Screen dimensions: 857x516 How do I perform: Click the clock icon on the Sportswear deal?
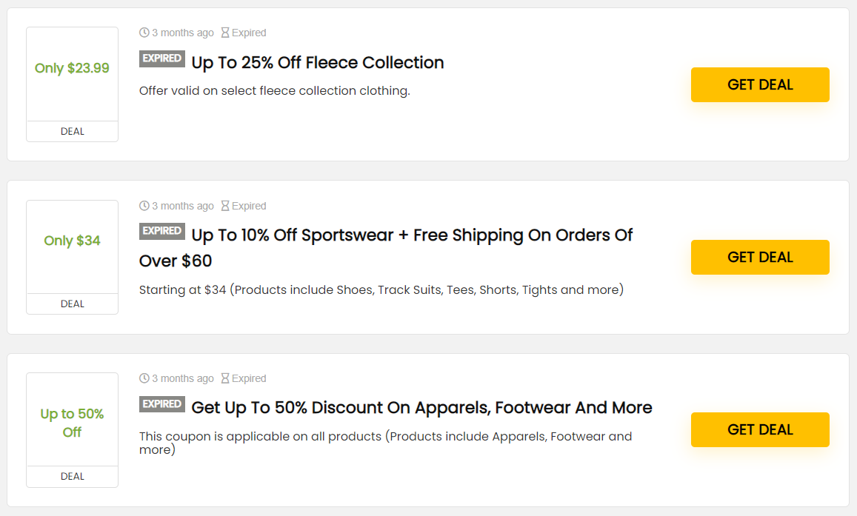(144, 206)
